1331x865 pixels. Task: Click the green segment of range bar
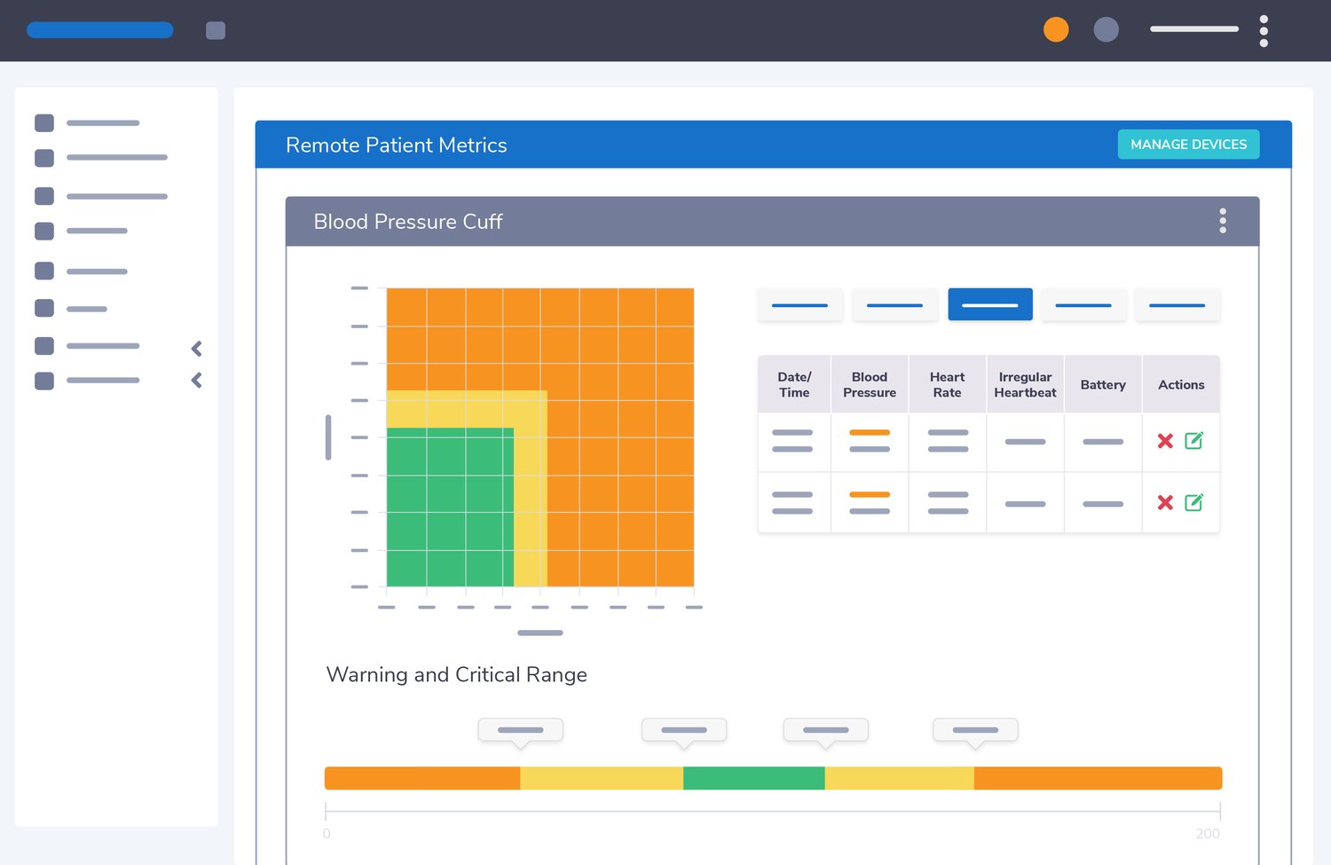753,778
